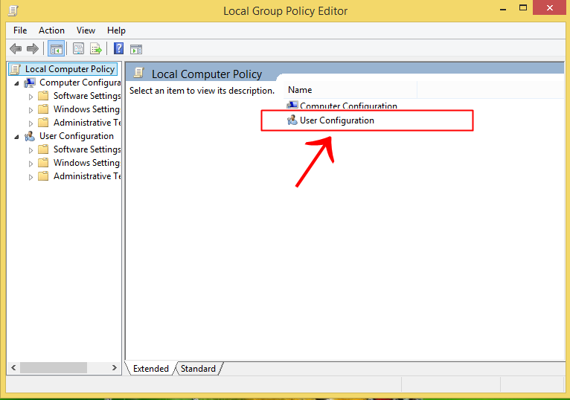Image resolution: width=570 pixels, height=400 pixels.
Task: Open Help via blue question mark icon
Action: tap(118, 48)
